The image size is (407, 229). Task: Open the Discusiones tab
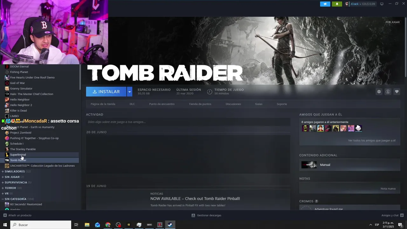[x=233, y=104]
